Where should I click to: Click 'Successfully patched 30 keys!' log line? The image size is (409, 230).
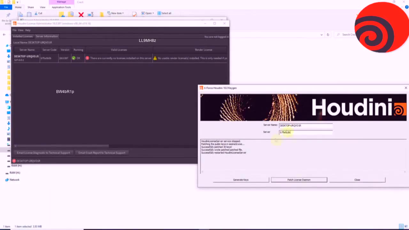(x=217, y=147)
